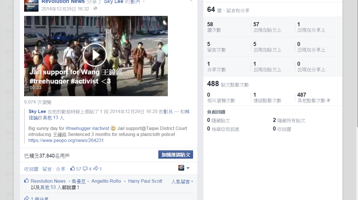Click the thumbs-up 57 likes count
358x200 pixels.
76,169
